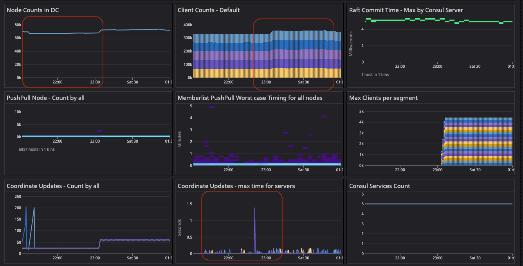This screenshot has width=523, height=266.
Task: Click the "1 host in 1 bins" label
Action: pyautogui.click(x=375, y=74)
